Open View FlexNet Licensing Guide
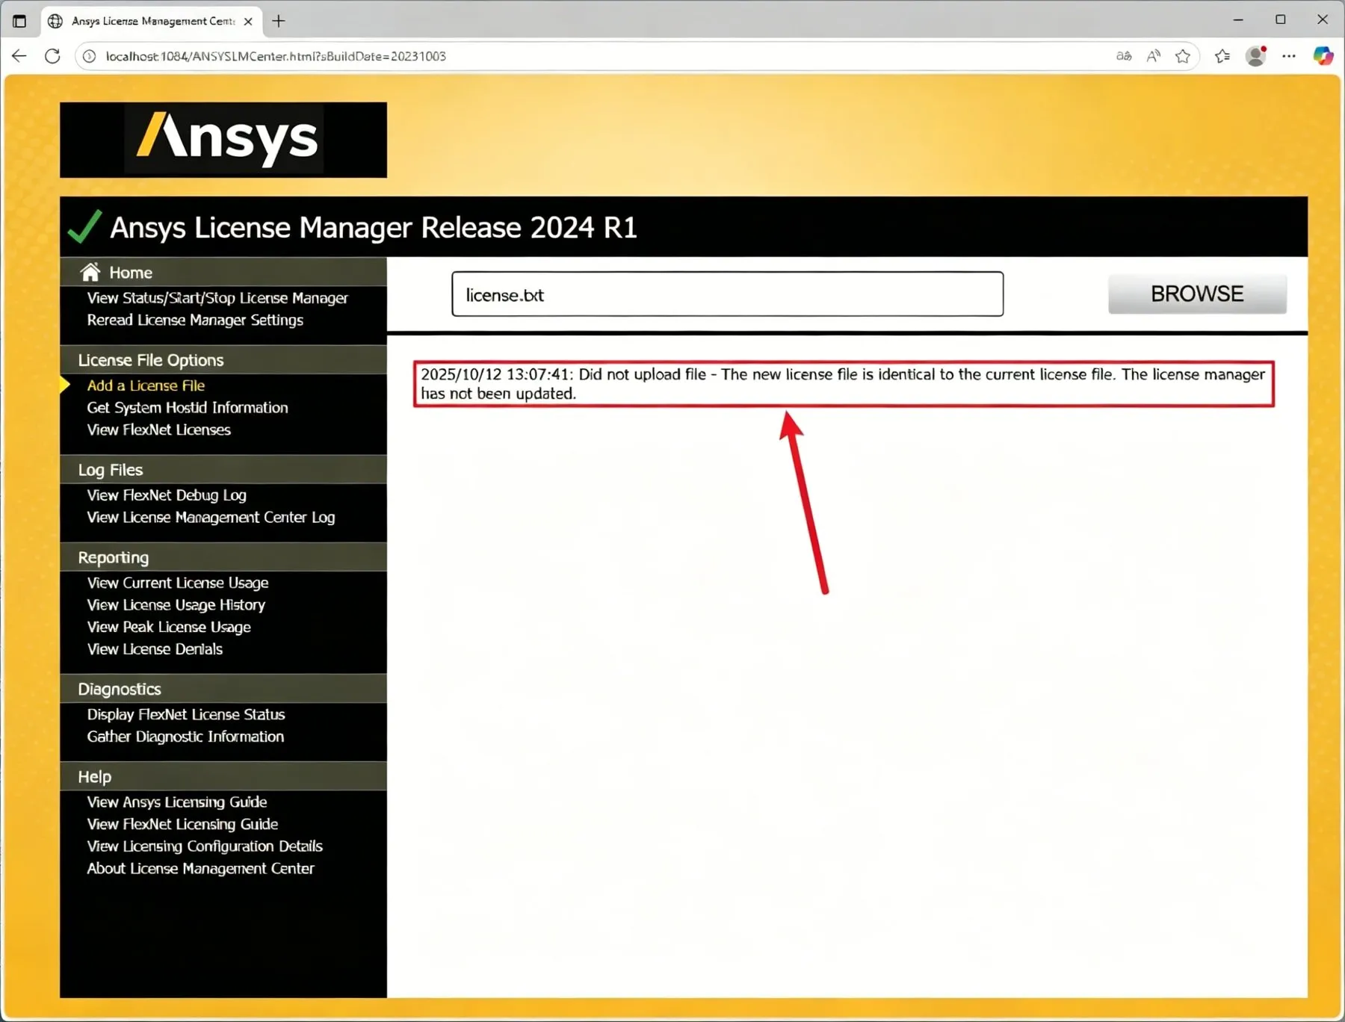Viewport: 1345px width, 1022px height. pyautogui.click(x=182, y=824)
